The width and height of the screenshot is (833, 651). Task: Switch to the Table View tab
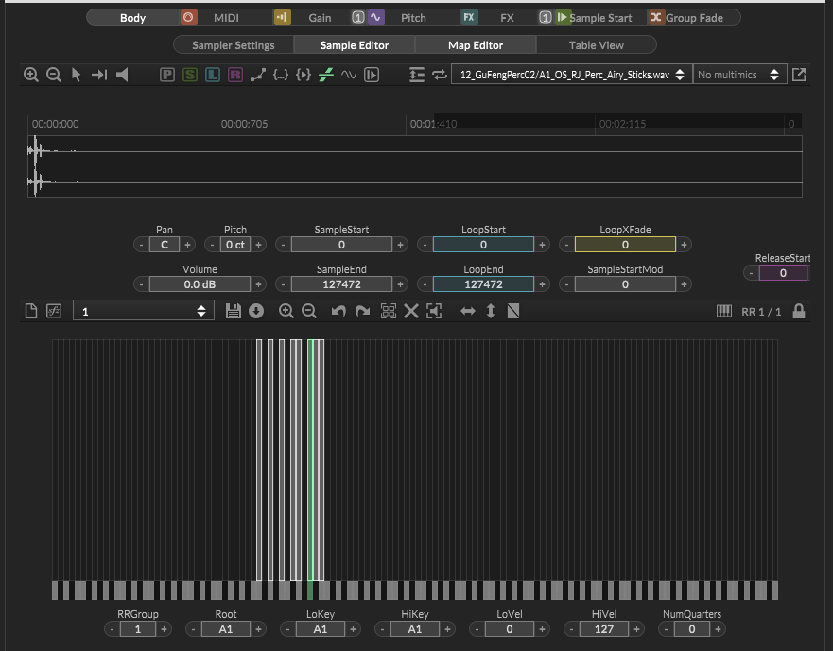click(x=596, y=45)
